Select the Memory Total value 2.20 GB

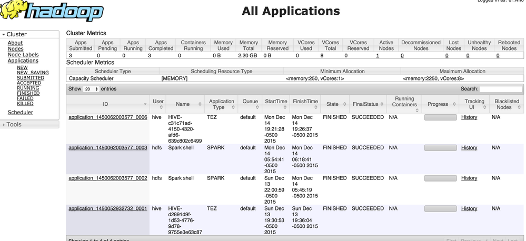click(247, 56)
